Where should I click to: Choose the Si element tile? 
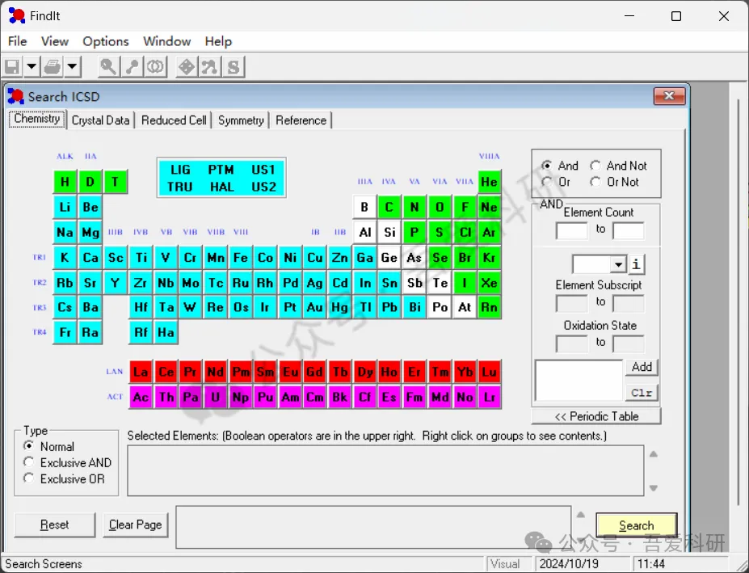pyautogui.click(x=389, y=232)
